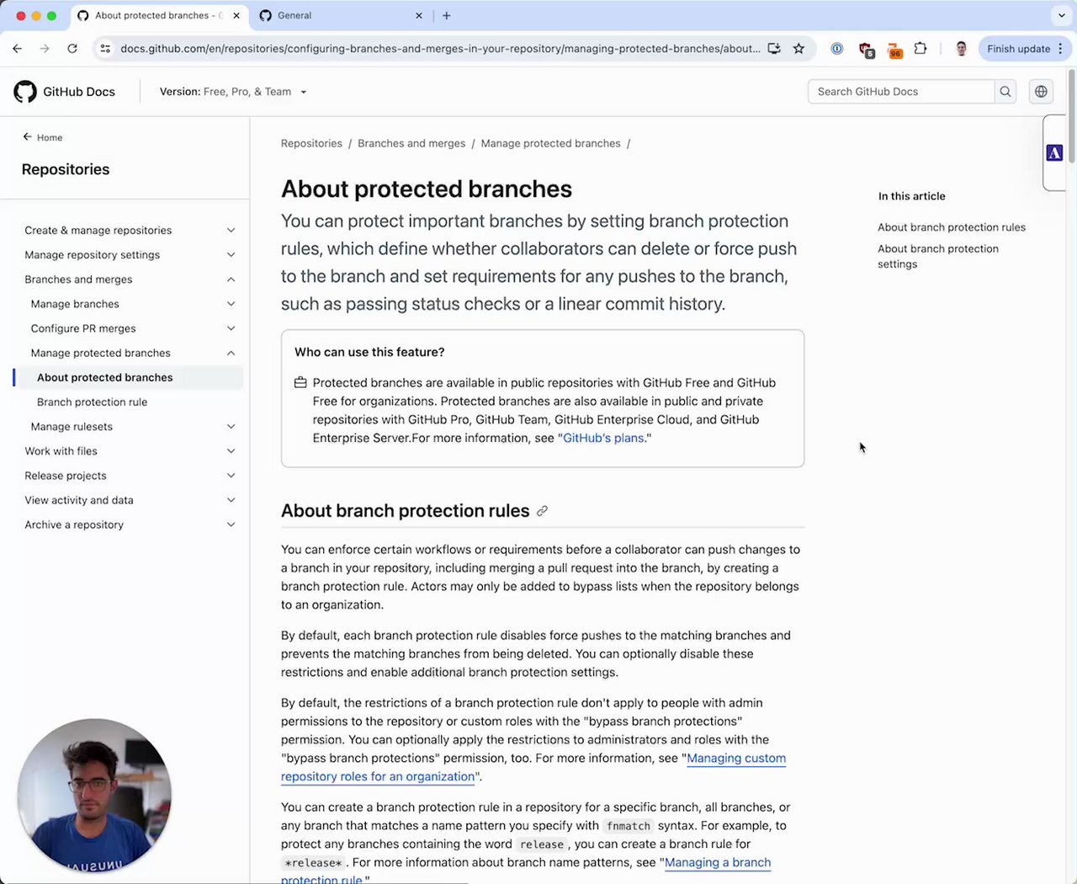This screenshot has height=884, width=1077.
Task: Click the Chrome profile avatar
Action: point(961,49)
